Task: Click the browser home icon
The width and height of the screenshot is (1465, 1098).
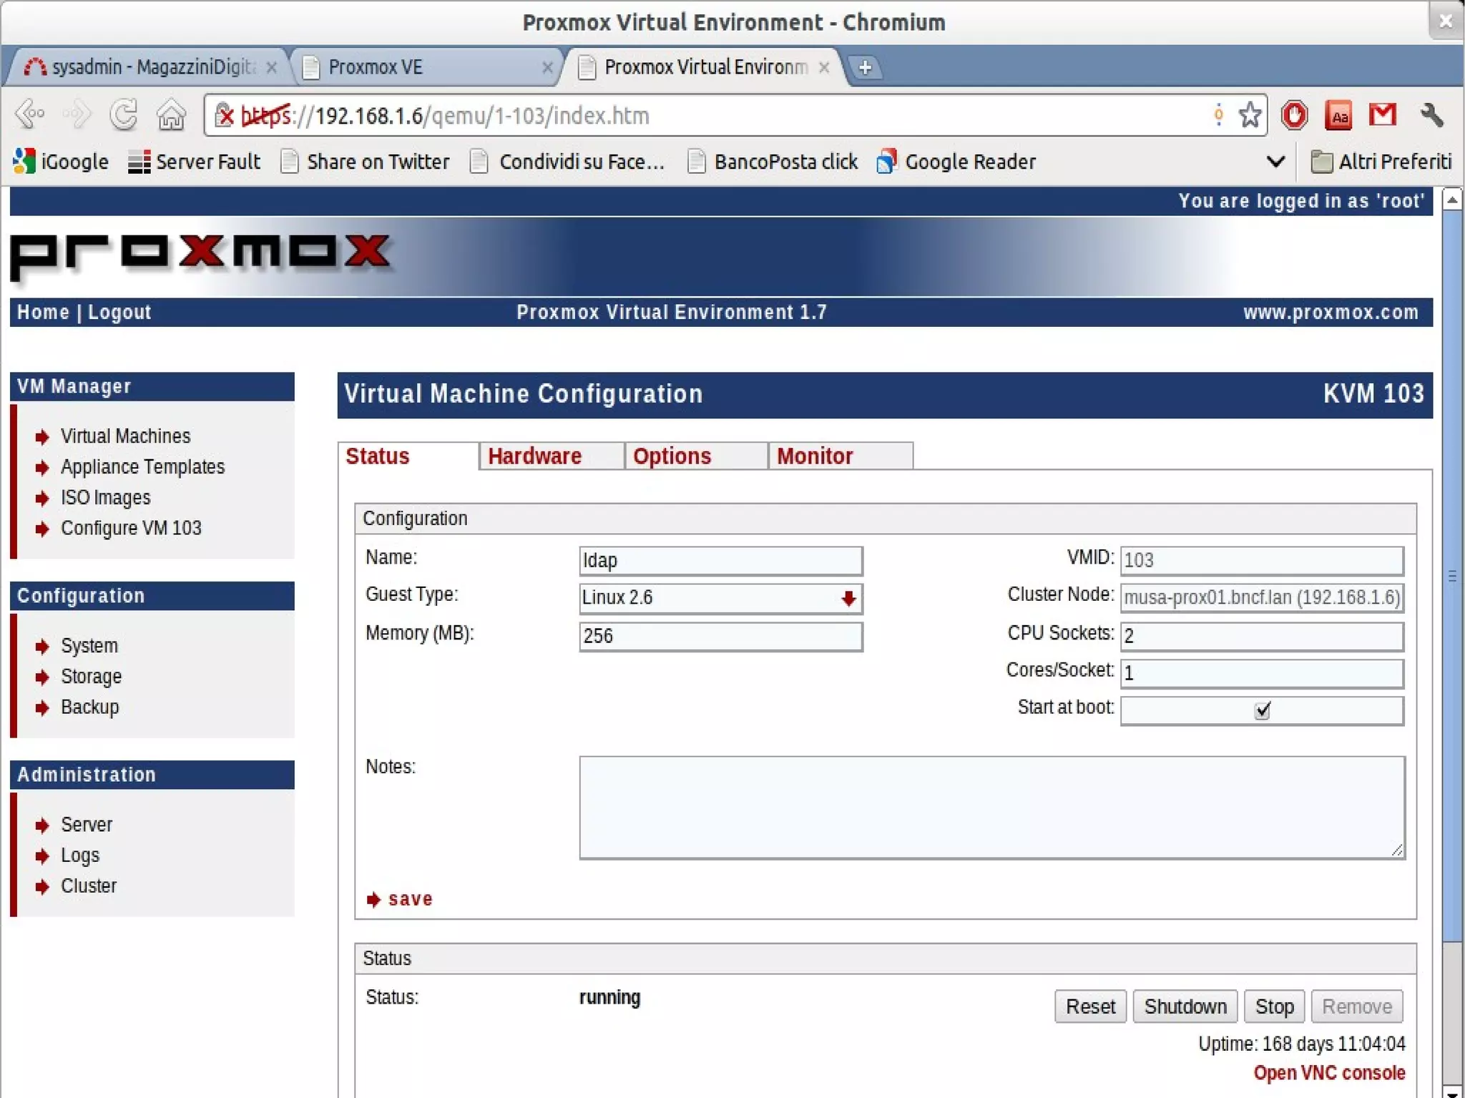Action: 172,114
